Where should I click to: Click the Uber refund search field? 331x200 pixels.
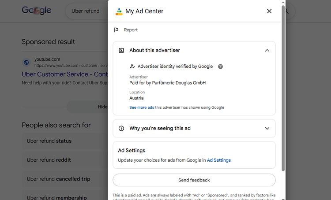[x=87, y=11]
